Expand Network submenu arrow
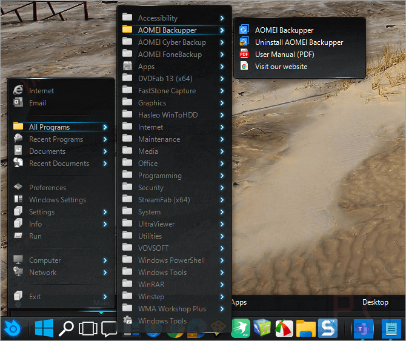Image resolution: width=406 pixels, height=341 pixels. pos(105,273)
